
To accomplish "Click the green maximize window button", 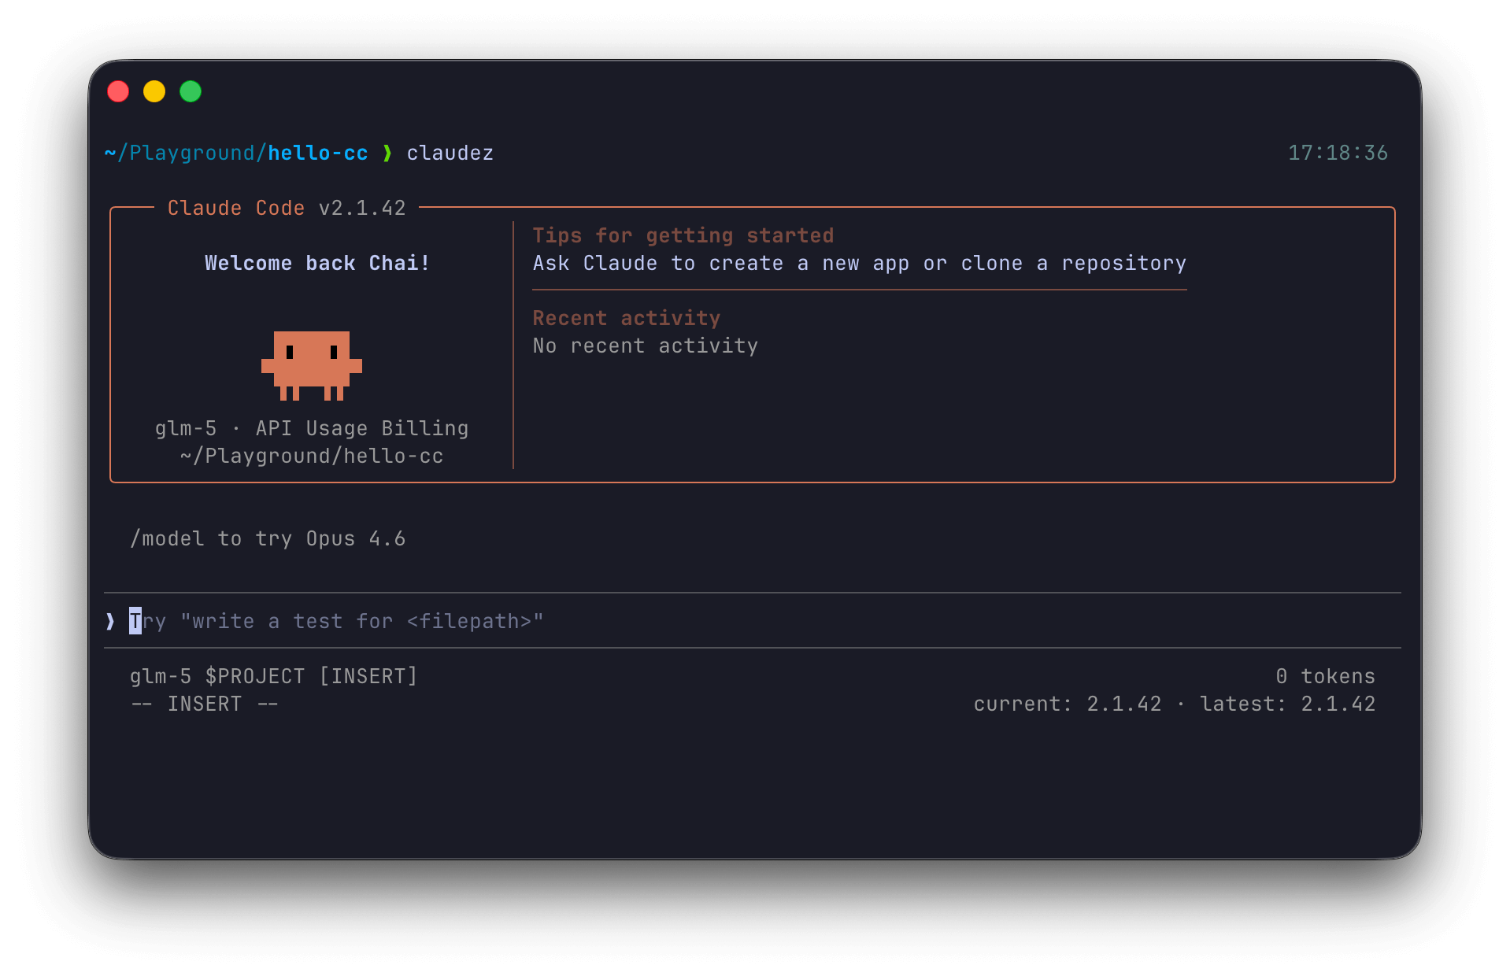I will click(191, 92).
